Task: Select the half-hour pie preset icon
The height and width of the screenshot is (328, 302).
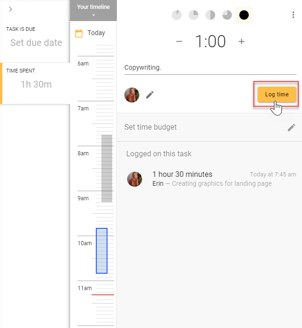Action: (210, 15)
